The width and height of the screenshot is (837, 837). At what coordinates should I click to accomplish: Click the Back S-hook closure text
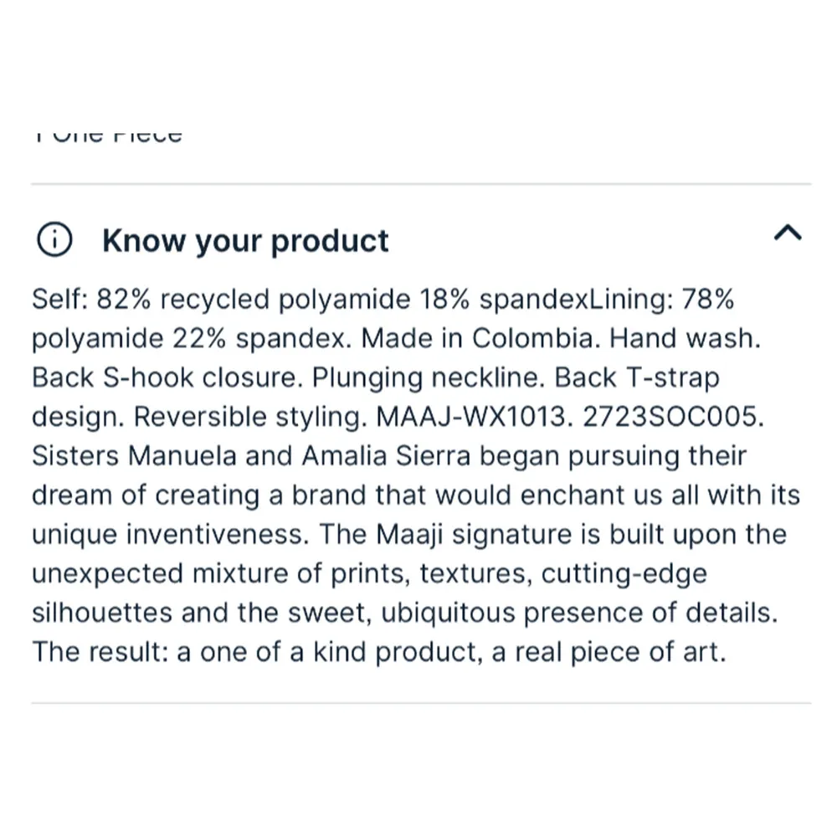click(x=167, y=377)
